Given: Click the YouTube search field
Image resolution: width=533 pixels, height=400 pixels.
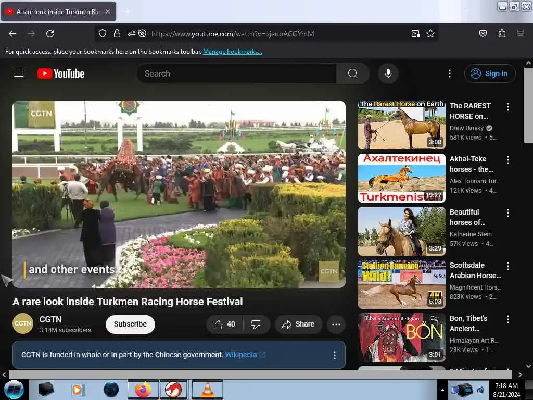Looking at the screenshot, I should (237, 73).
